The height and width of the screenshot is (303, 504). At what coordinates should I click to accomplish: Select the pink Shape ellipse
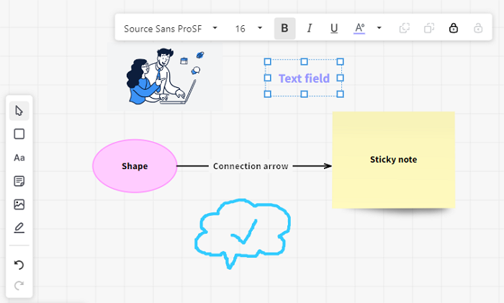pyautogui.click(x=135, y=166)
